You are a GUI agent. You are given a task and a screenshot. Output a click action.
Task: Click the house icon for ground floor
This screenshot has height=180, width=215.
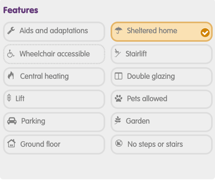tap(11, 143)
